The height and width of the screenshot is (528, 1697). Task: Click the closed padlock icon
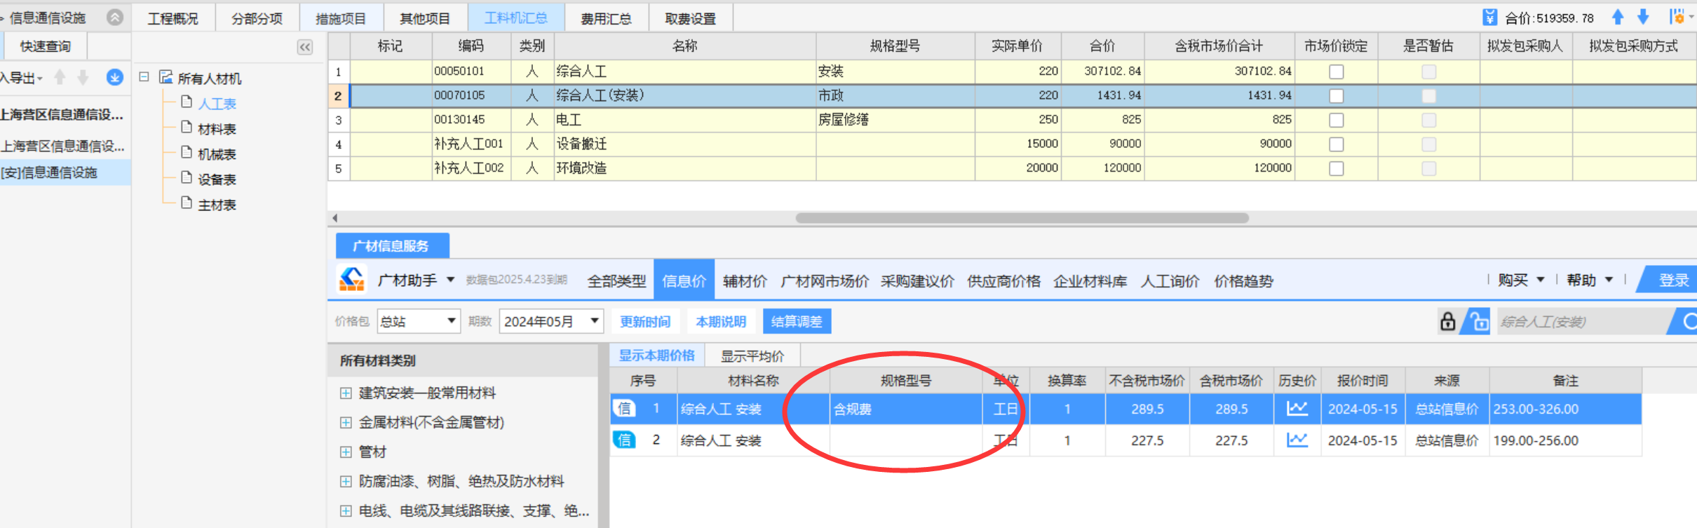pos(1447,321)
